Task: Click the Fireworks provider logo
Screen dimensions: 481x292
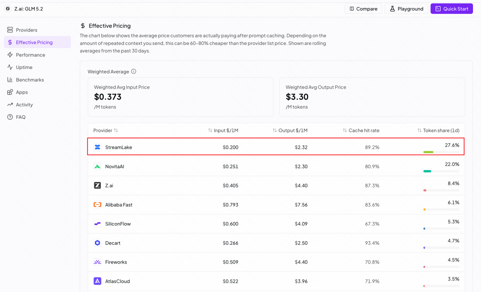Action: 97,262
